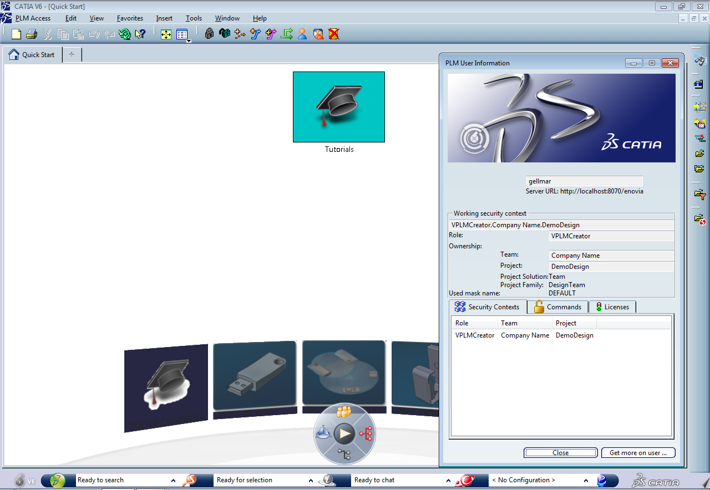Open the dropdown arrow under the table icon
Screen dimensions: 710x490
[189, 41]
